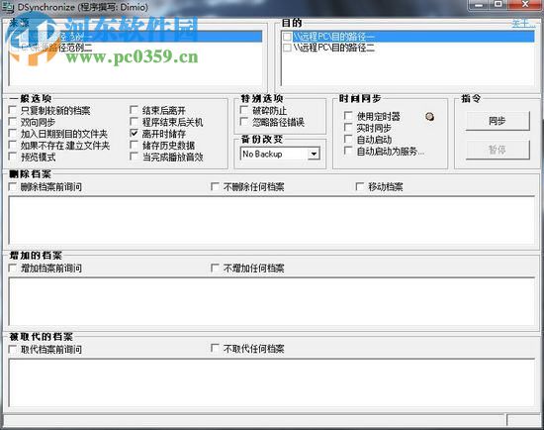Open the No Backup dropdown
This screenshot has height=430, width=544.
coord(314,154)
